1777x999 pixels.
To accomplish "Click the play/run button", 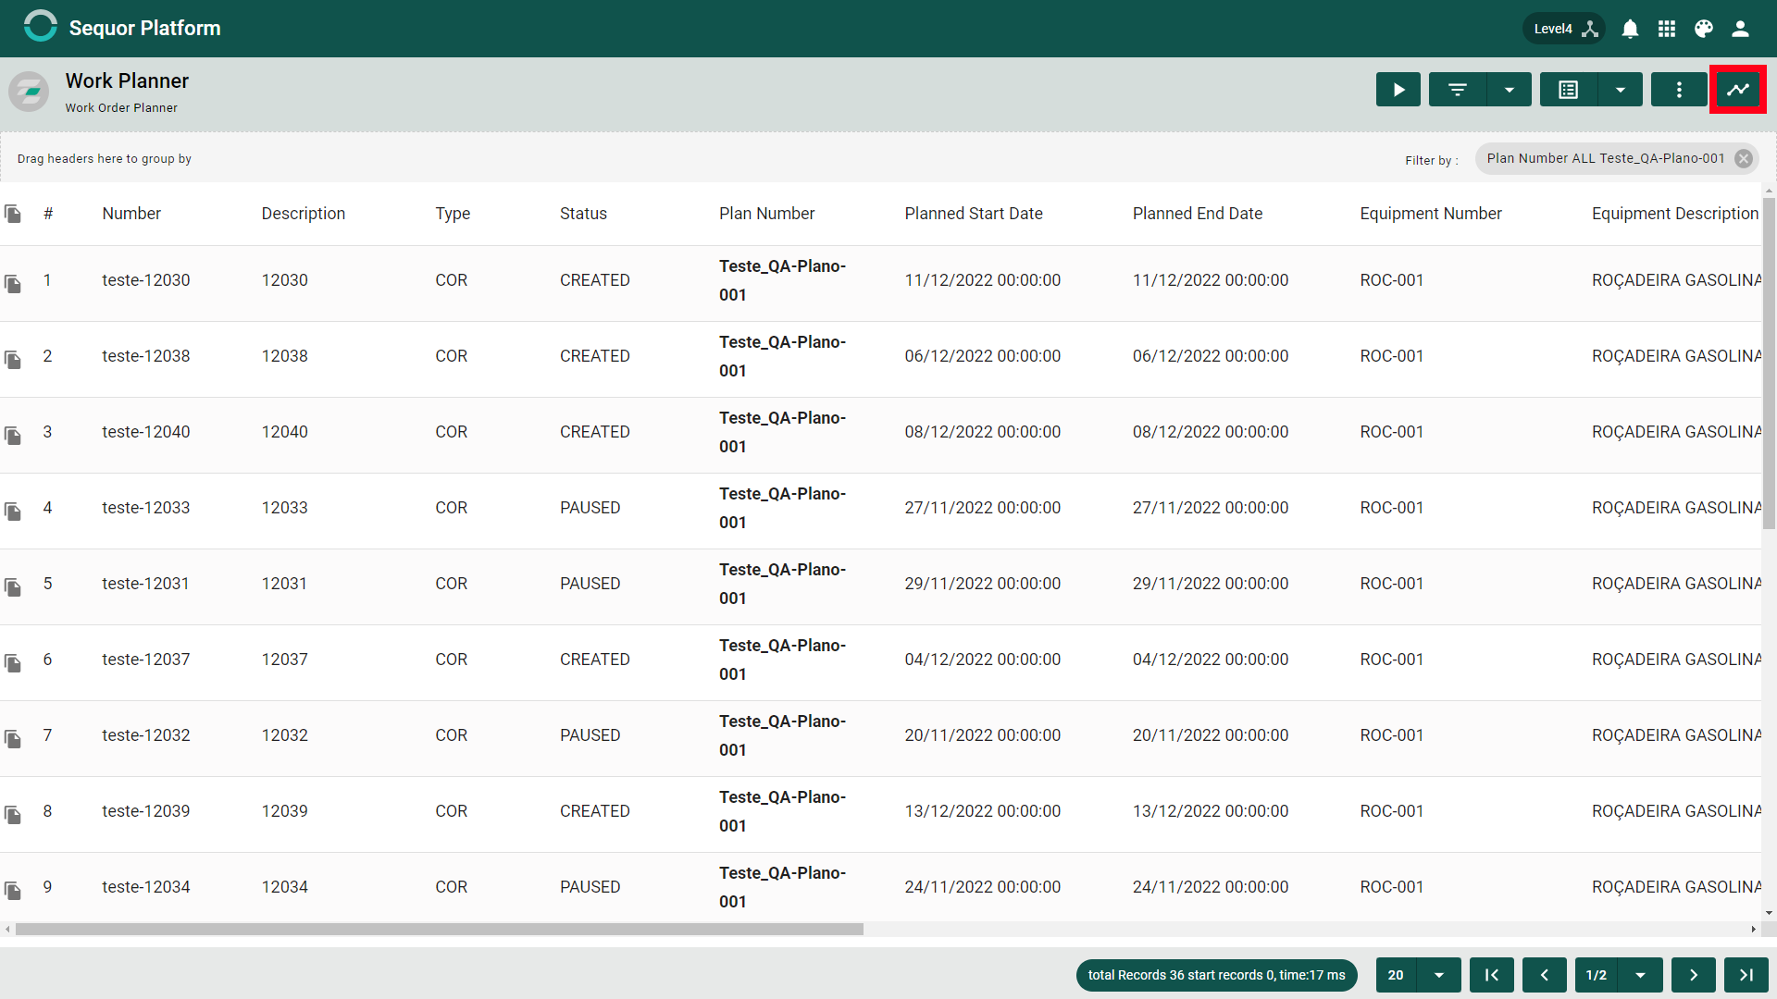I will pos(1398,90).
